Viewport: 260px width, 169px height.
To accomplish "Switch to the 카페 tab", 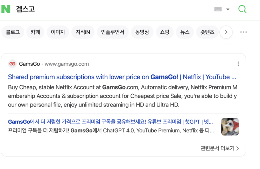I will (35, 32).
